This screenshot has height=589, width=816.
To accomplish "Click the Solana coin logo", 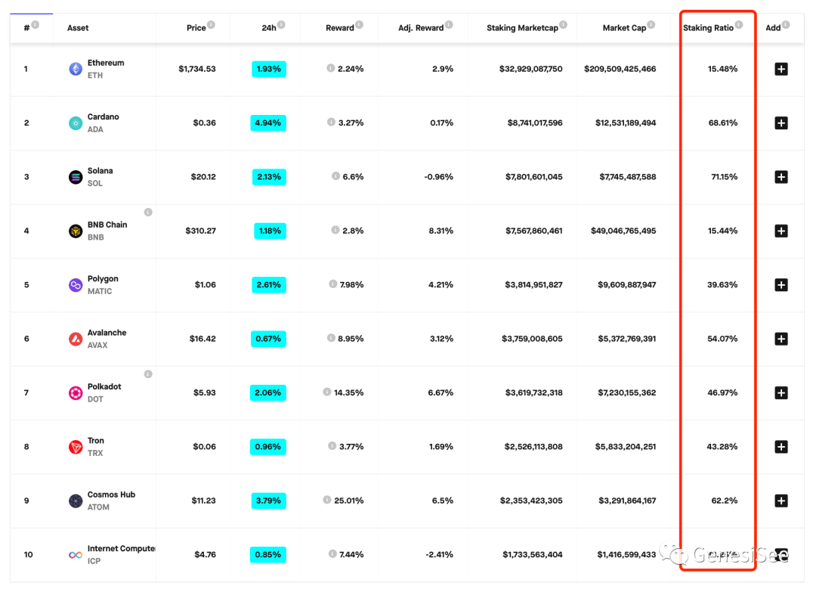I will point(76,177).
